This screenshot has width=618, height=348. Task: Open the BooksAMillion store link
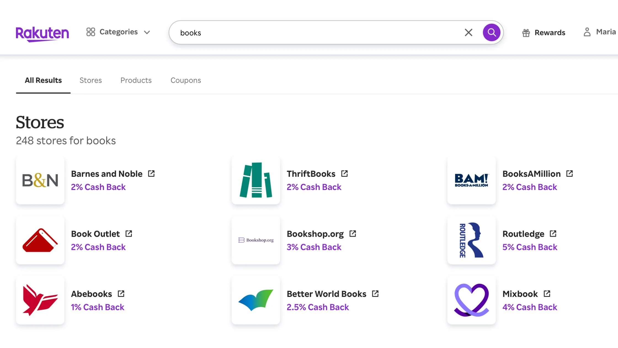pyautogui.click(x=531, y=174)
